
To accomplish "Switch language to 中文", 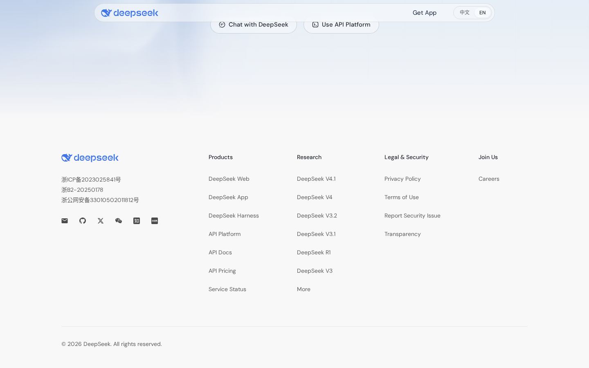I will click(465, 13).
